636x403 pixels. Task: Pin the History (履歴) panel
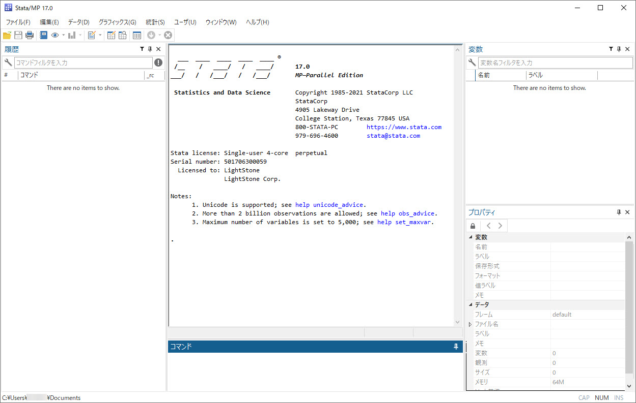pos(150,49)
